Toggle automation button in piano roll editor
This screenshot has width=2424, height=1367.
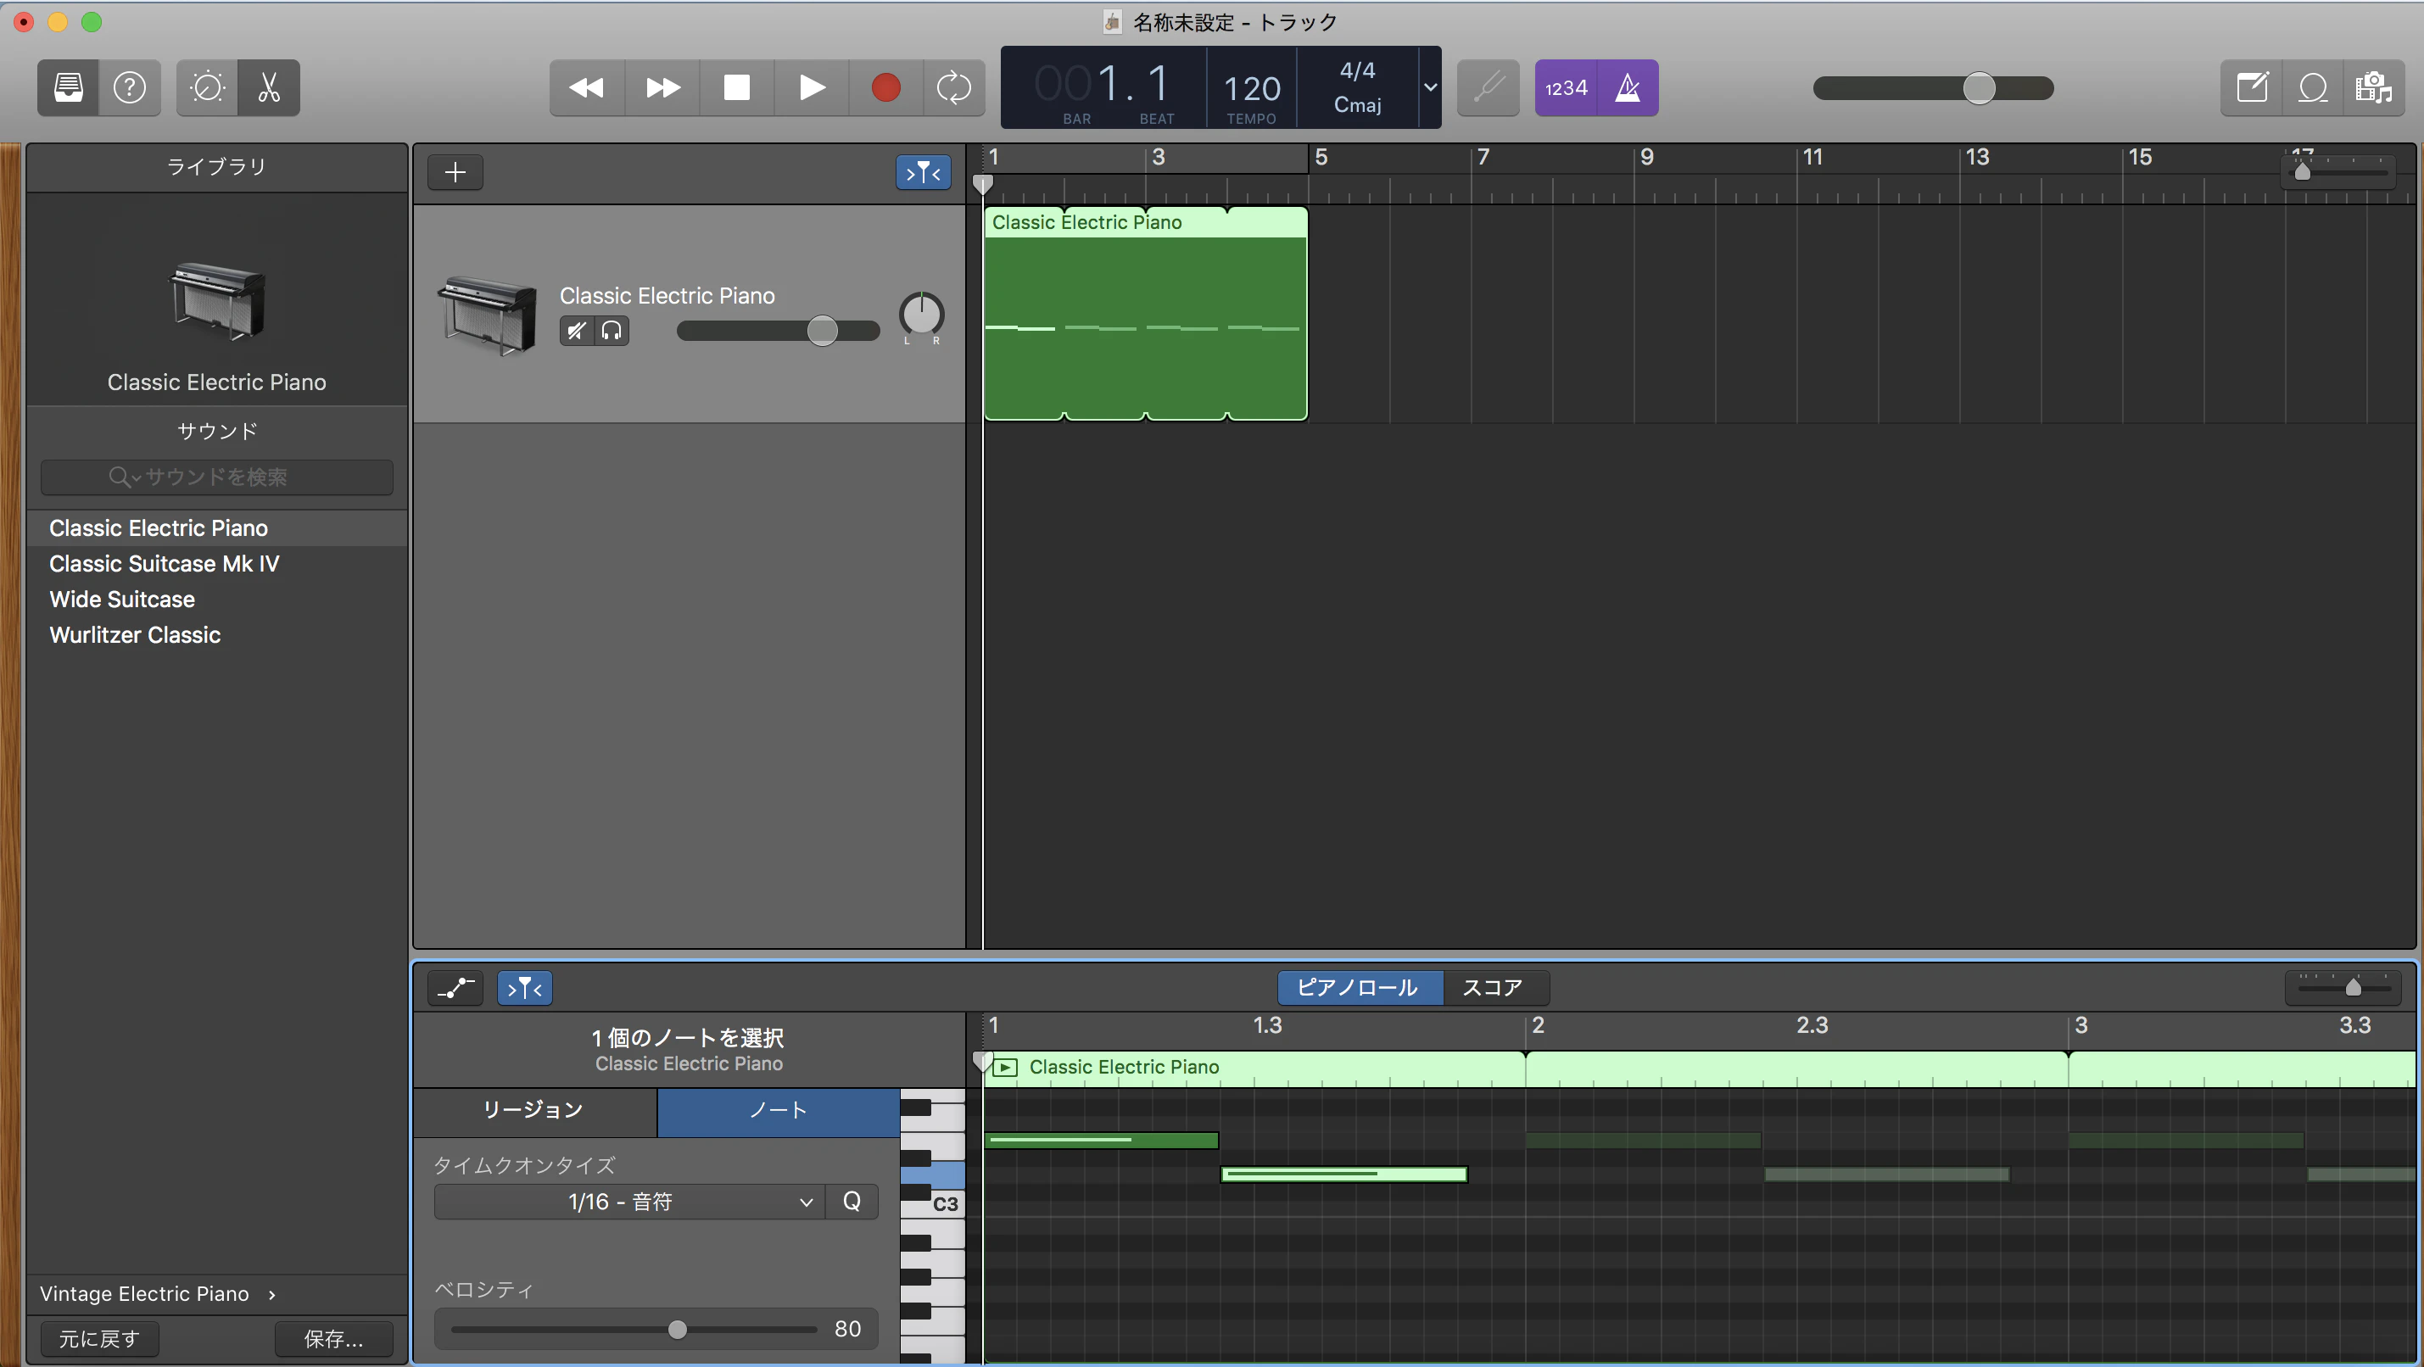[455, 988]
